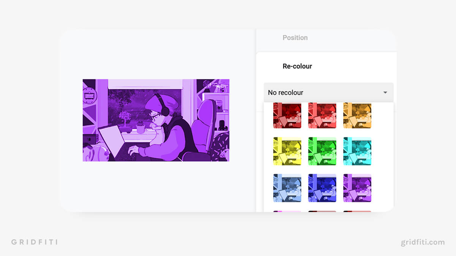456x256 pixels.
Task: Select the bright red recolour swatch
Action: pyautogui.click(x=322, y=115)
